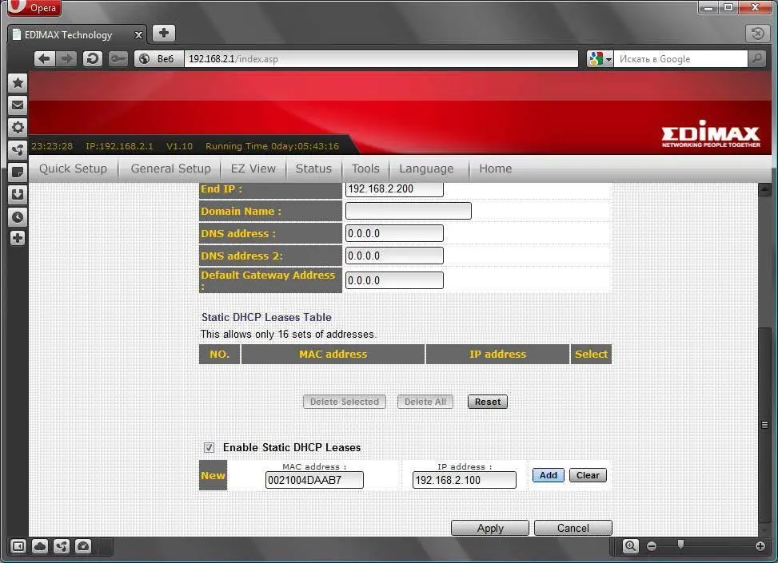Open the Bookmarks star panel in sidebar
The image size is (778, 563).
pos(18,82)
